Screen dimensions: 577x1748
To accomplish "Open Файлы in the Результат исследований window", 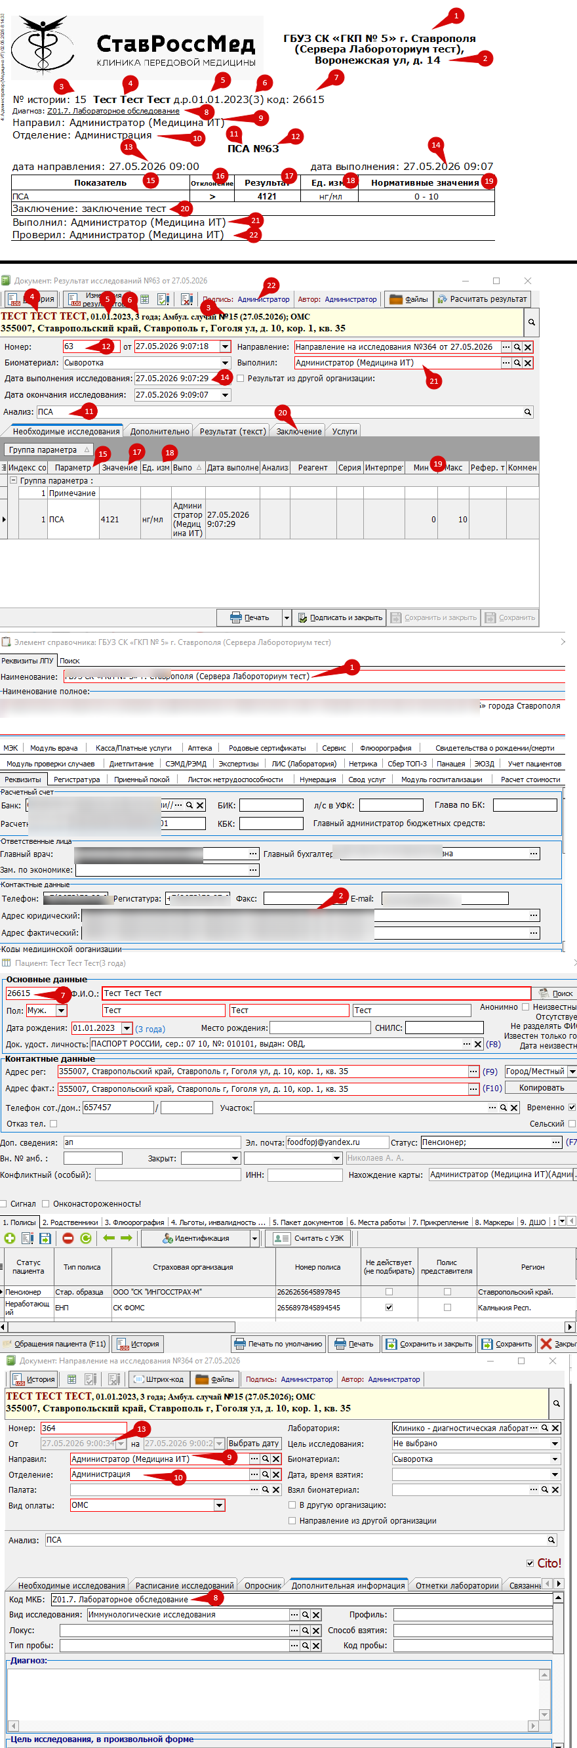I will click(409, 299).
